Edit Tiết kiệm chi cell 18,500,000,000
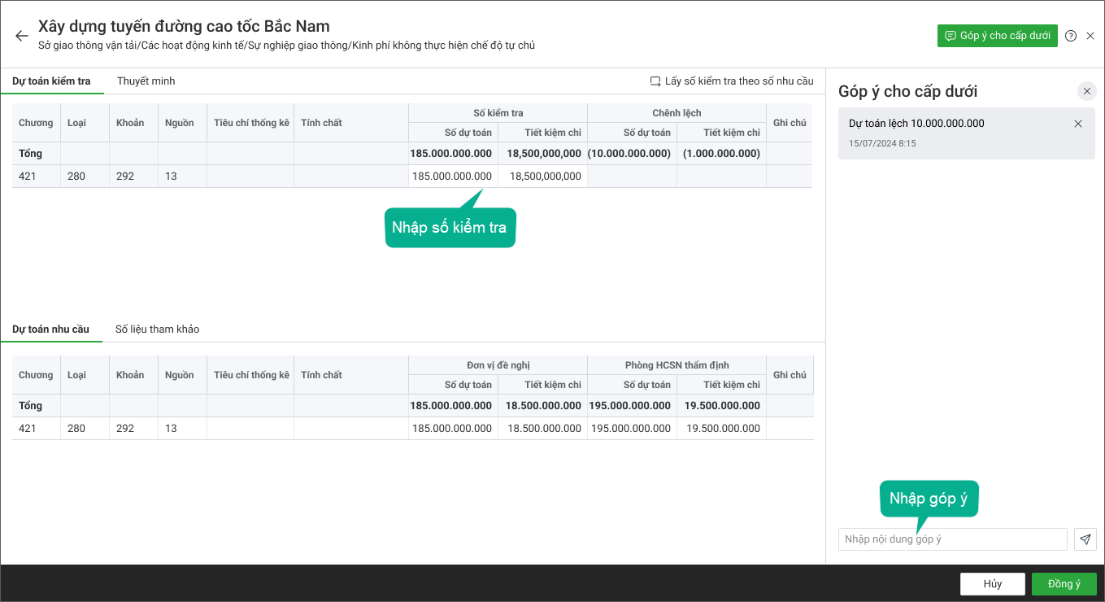Viewport: 1105px width, 602px height. (x=543, y=177)
